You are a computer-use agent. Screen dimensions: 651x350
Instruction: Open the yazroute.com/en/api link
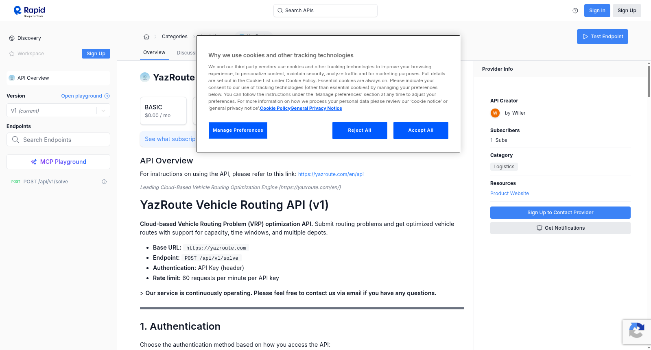click(x=331, y=174)
